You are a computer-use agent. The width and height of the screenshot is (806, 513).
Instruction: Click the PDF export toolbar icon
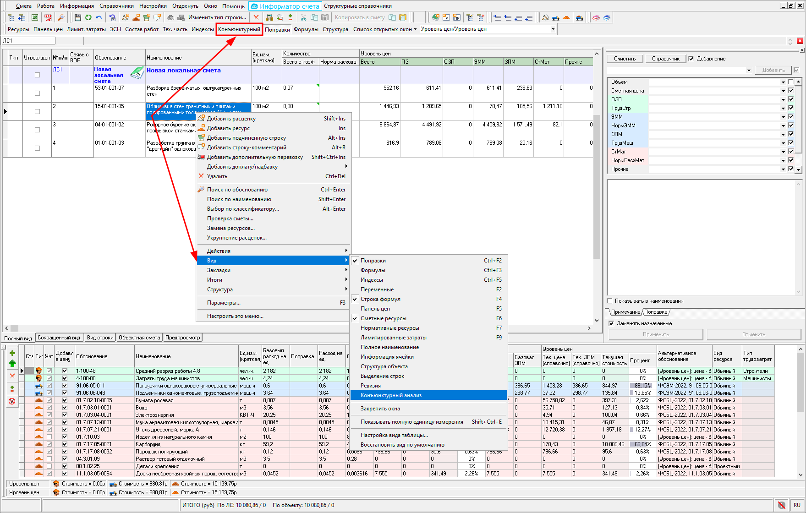48,17
